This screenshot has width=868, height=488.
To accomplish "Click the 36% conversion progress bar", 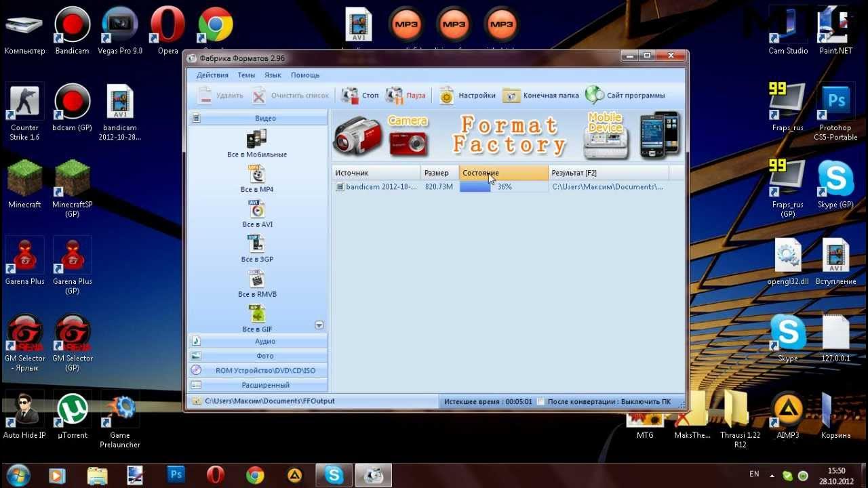I will (x=504, y=186).
